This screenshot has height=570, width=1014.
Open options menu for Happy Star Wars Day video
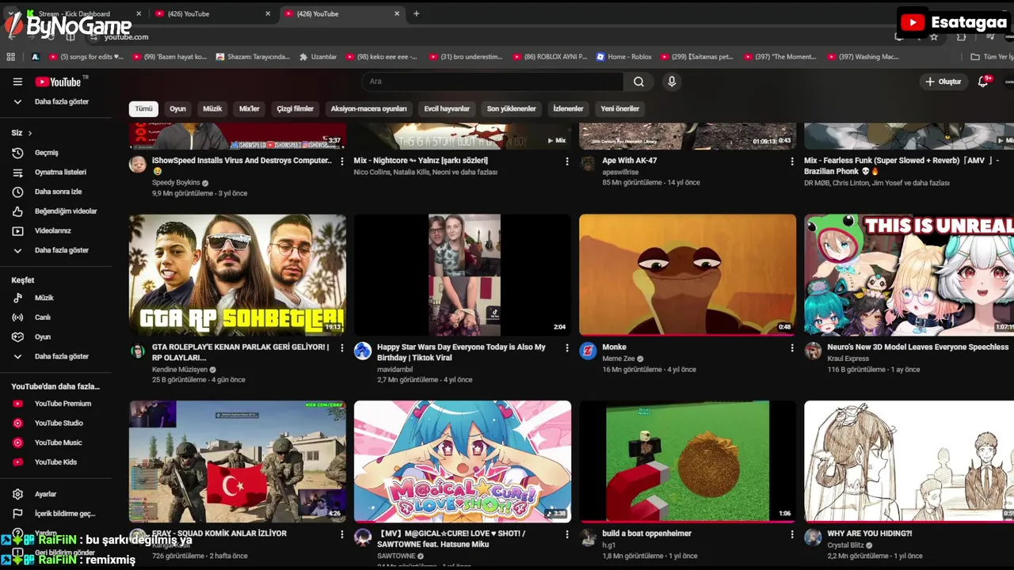(x=566, y=348)
